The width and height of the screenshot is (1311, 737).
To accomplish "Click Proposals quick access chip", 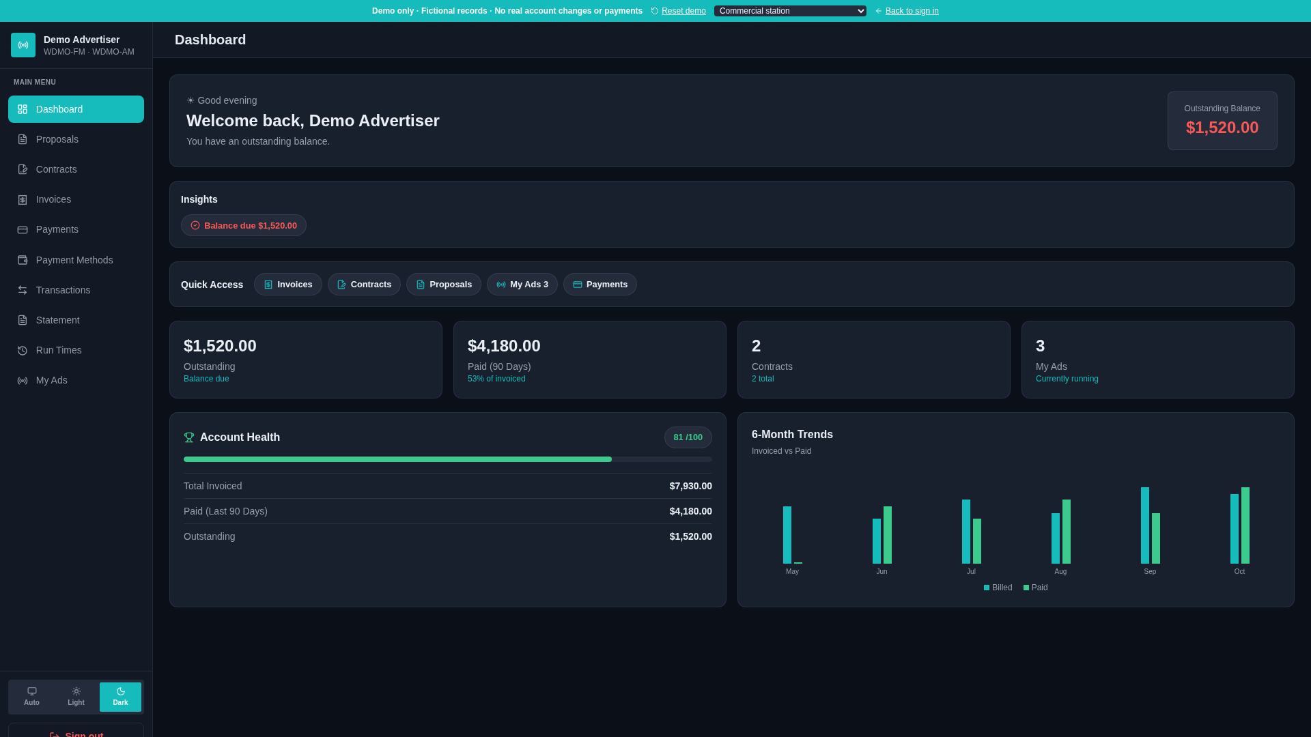I will click(x=444, y=285).
